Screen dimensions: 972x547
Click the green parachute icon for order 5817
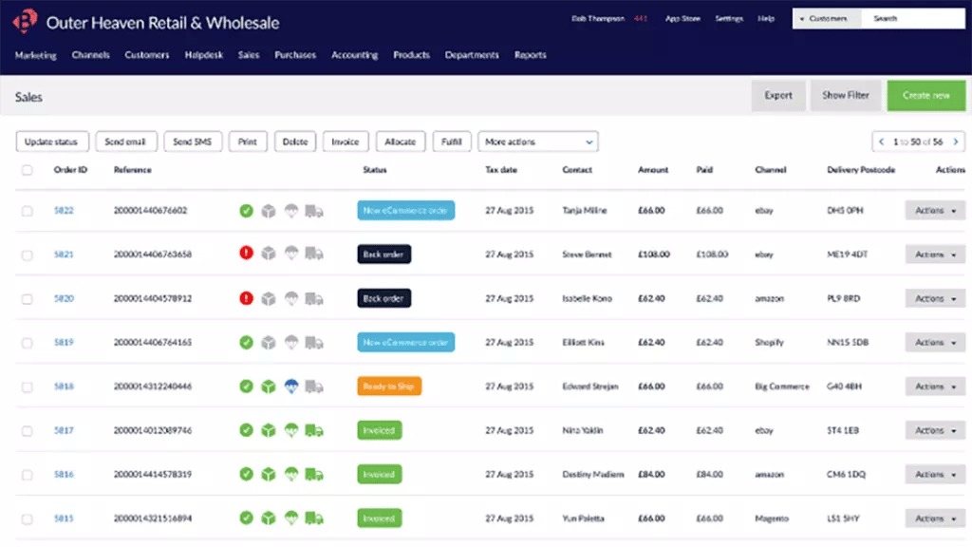pyautogui.click(x=291, y=430)
